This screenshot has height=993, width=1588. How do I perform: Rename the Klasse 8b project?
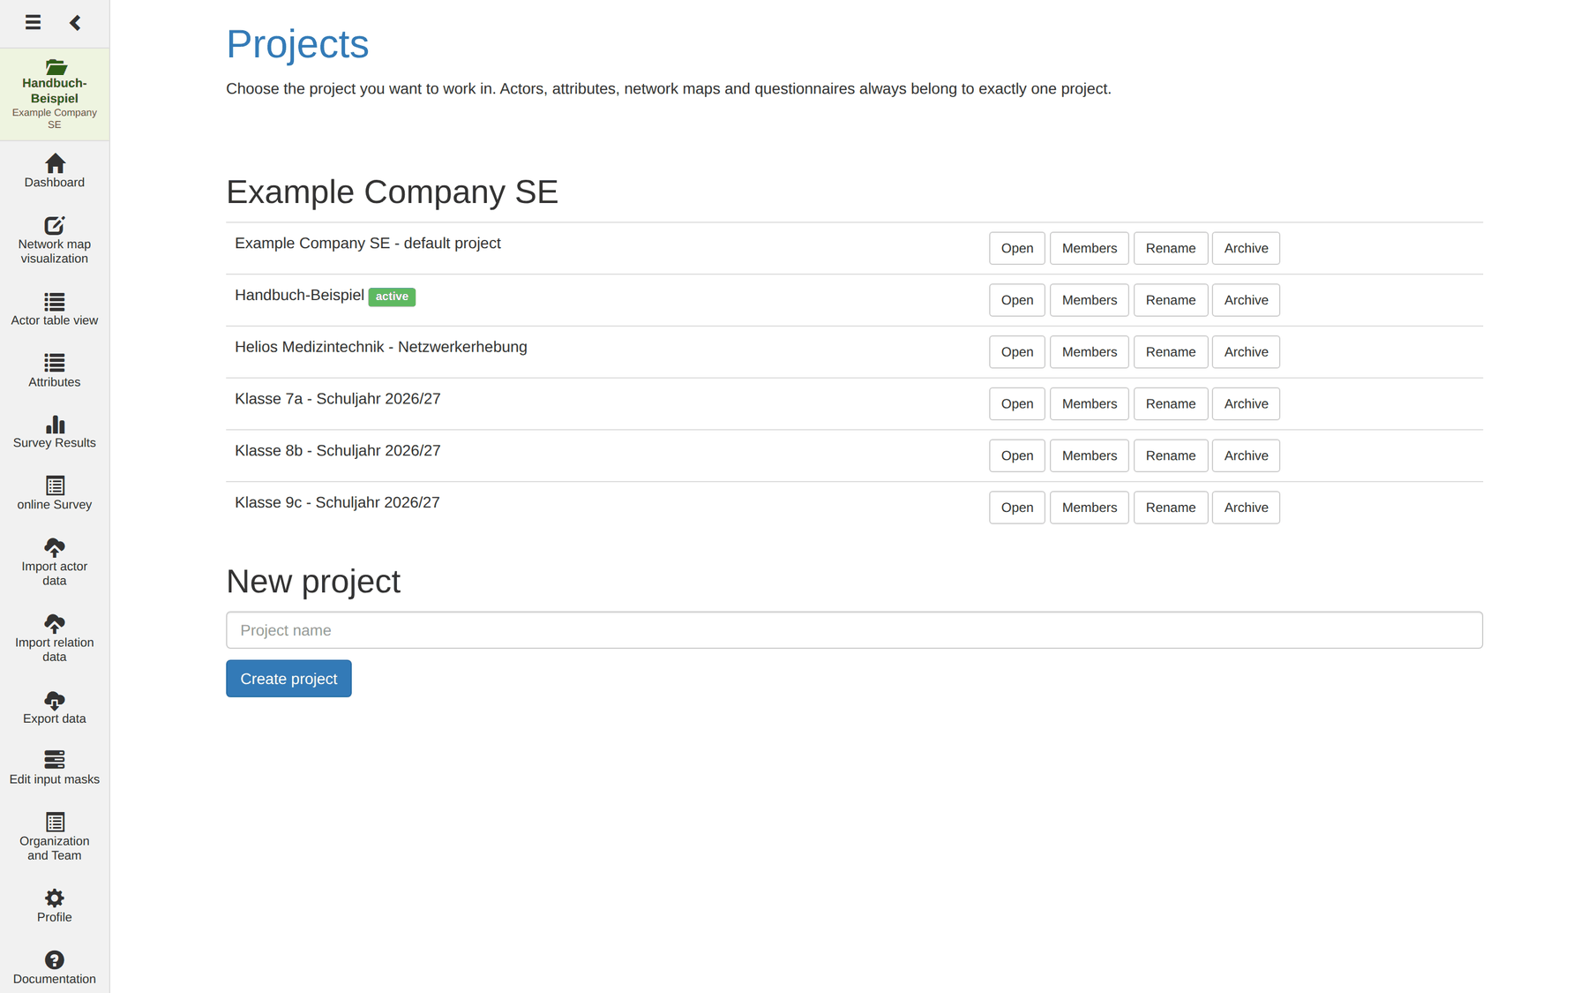tap(1171, 455)
